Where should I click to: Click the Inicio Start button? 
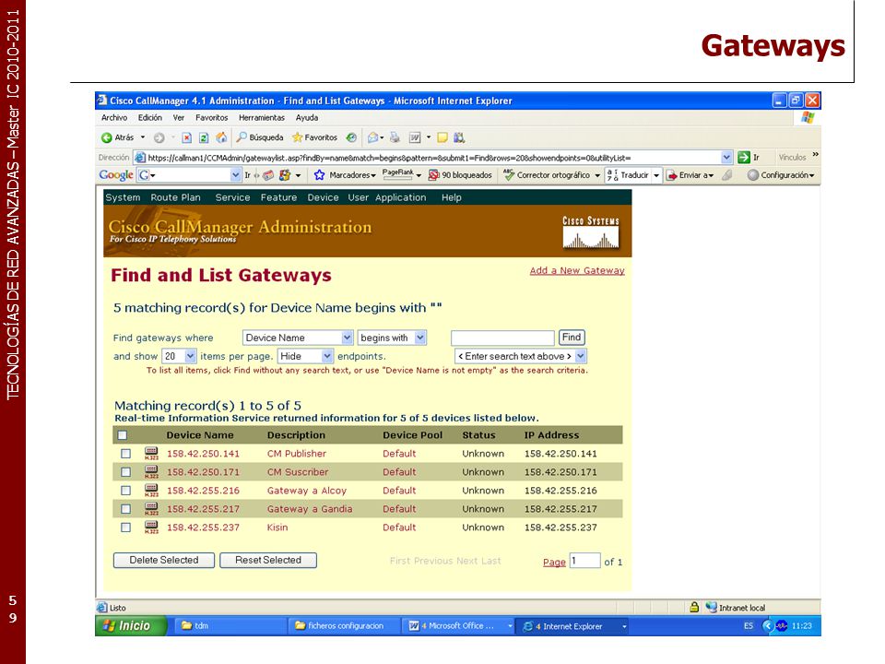click(x=131, y=625)
